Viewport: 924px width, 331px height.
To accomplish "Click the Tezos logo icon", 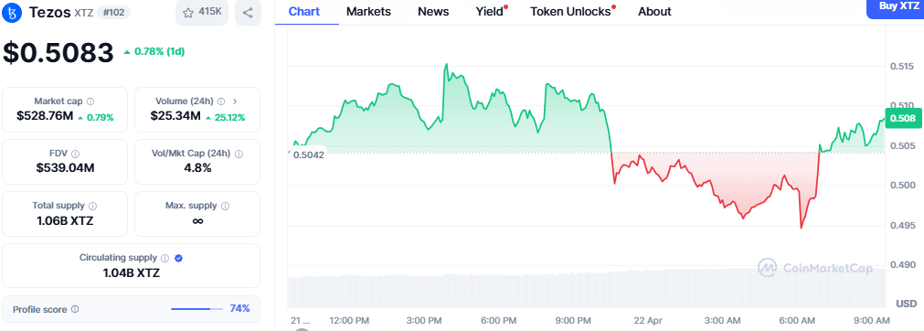I will coord(14,13).
